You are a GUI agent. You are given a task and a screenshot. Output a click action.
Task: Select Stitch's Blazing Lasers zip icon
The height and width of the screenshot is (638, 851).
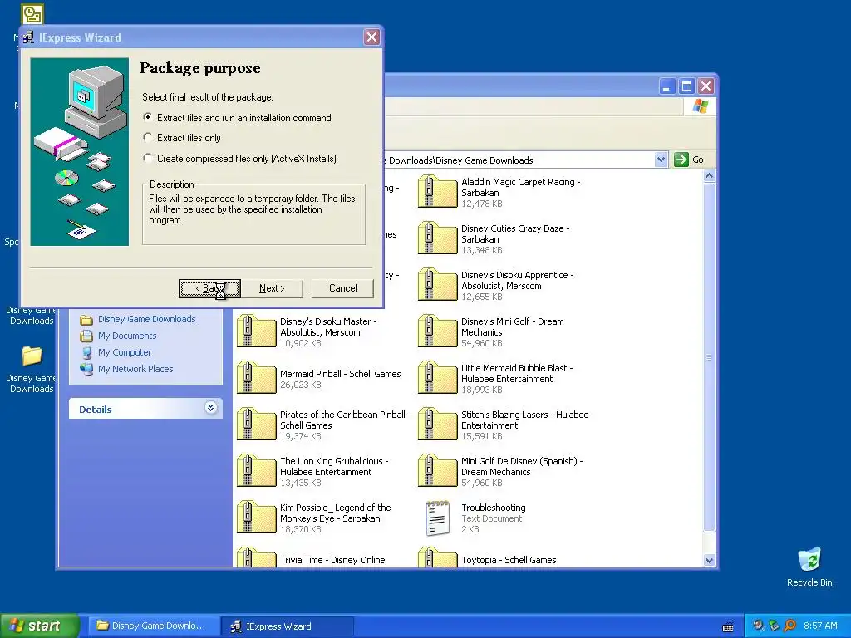tap(437, 425)
